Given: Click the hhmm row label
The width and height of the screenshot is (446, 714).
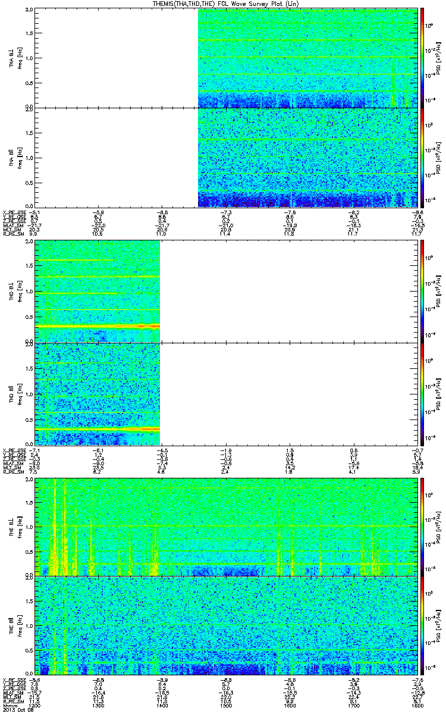Looking at the screenshot, I should 9,706.
